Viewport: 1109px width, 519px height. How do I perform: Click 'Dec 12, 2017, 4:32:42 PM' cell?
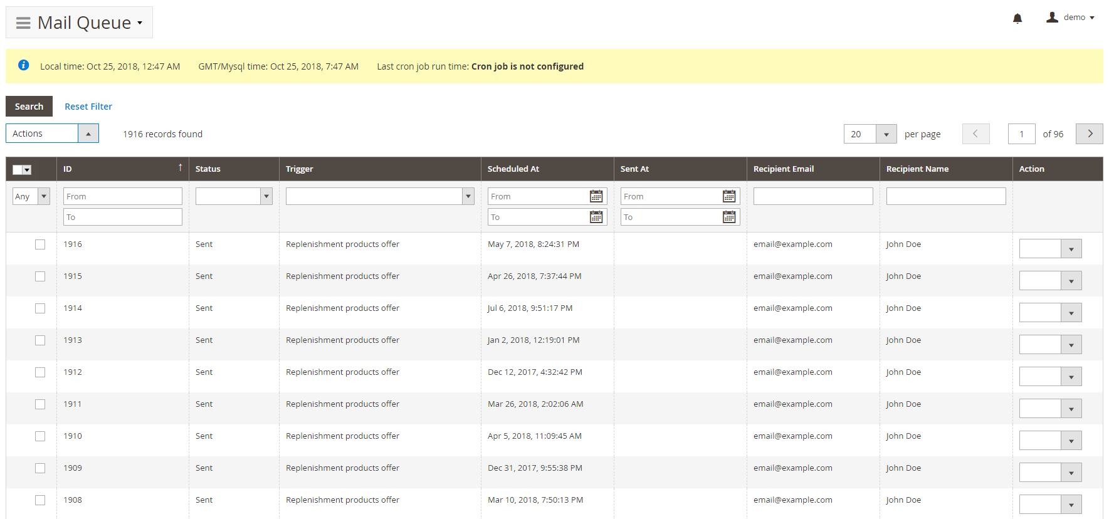pos(535,372)
